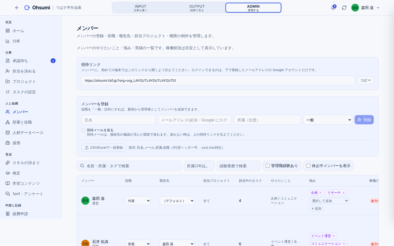Open 承認待ち in the sidebar
This screenshot has height=246, width=394.
coord(30,61)
